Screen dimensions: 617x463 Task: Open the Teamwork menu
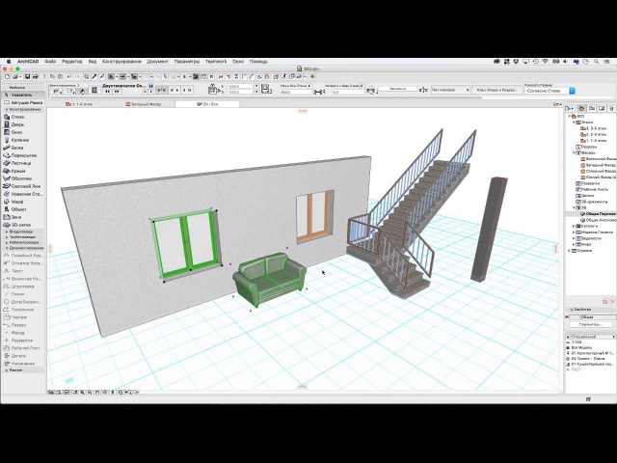click(216, 62)
